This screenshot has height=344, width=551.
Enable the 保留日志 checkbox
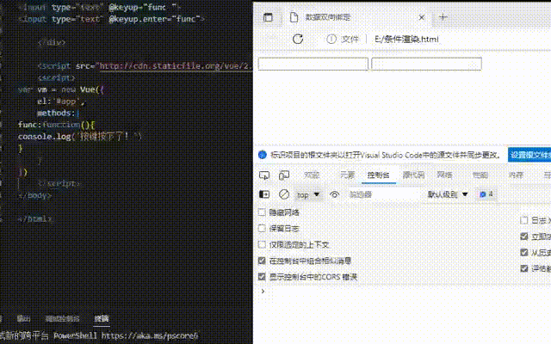click(x=262, y=228)
